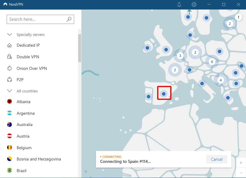This screenshot has height=178, width=246.
Task: Choose the Onion Over VPN icon
Action: [10, 68]
